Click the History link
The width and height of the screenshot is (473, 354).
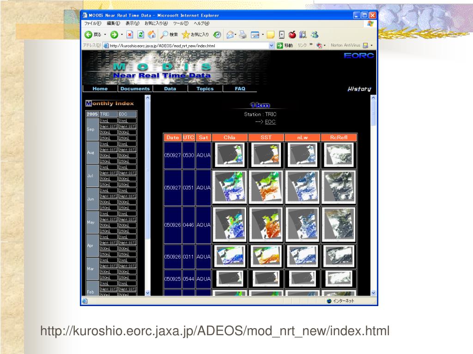(x=359, y=89)
